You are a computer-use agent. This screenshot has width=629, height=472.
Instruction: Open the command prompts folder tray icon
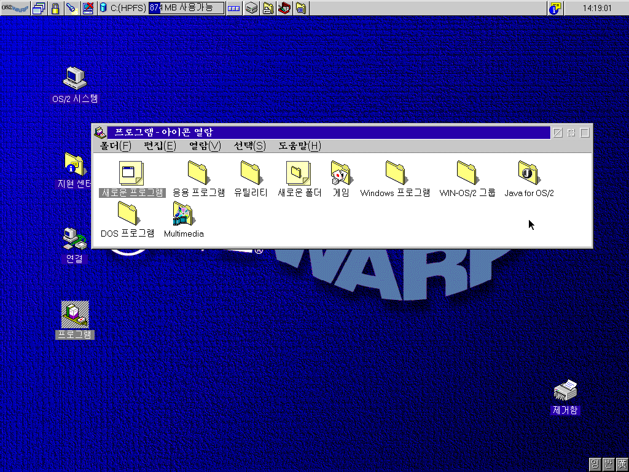coord(301,8)
